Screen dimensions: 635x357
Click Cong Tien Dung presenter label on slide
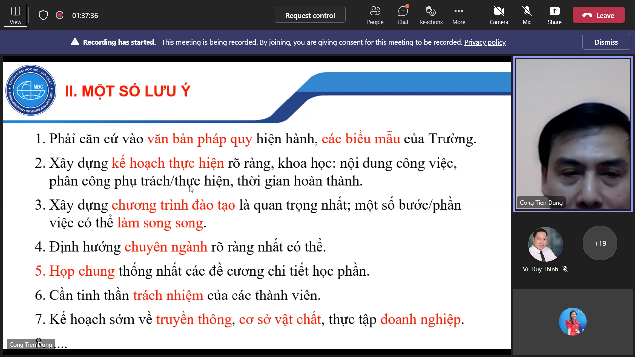click(x=31, y=344)
